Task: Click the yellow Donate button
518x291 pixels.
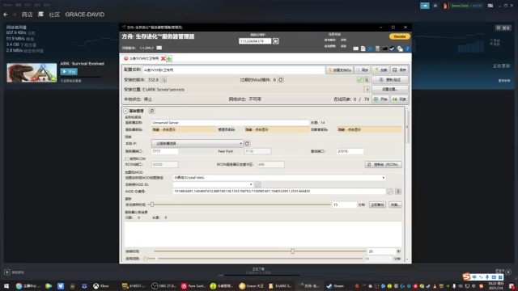Action: pos(399,36)
